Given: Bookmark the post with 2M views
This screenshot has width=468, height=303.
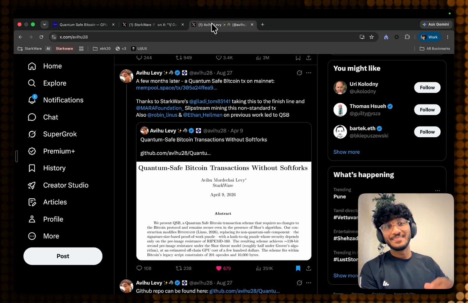Looking at the screenshot, I should point(298,58).
